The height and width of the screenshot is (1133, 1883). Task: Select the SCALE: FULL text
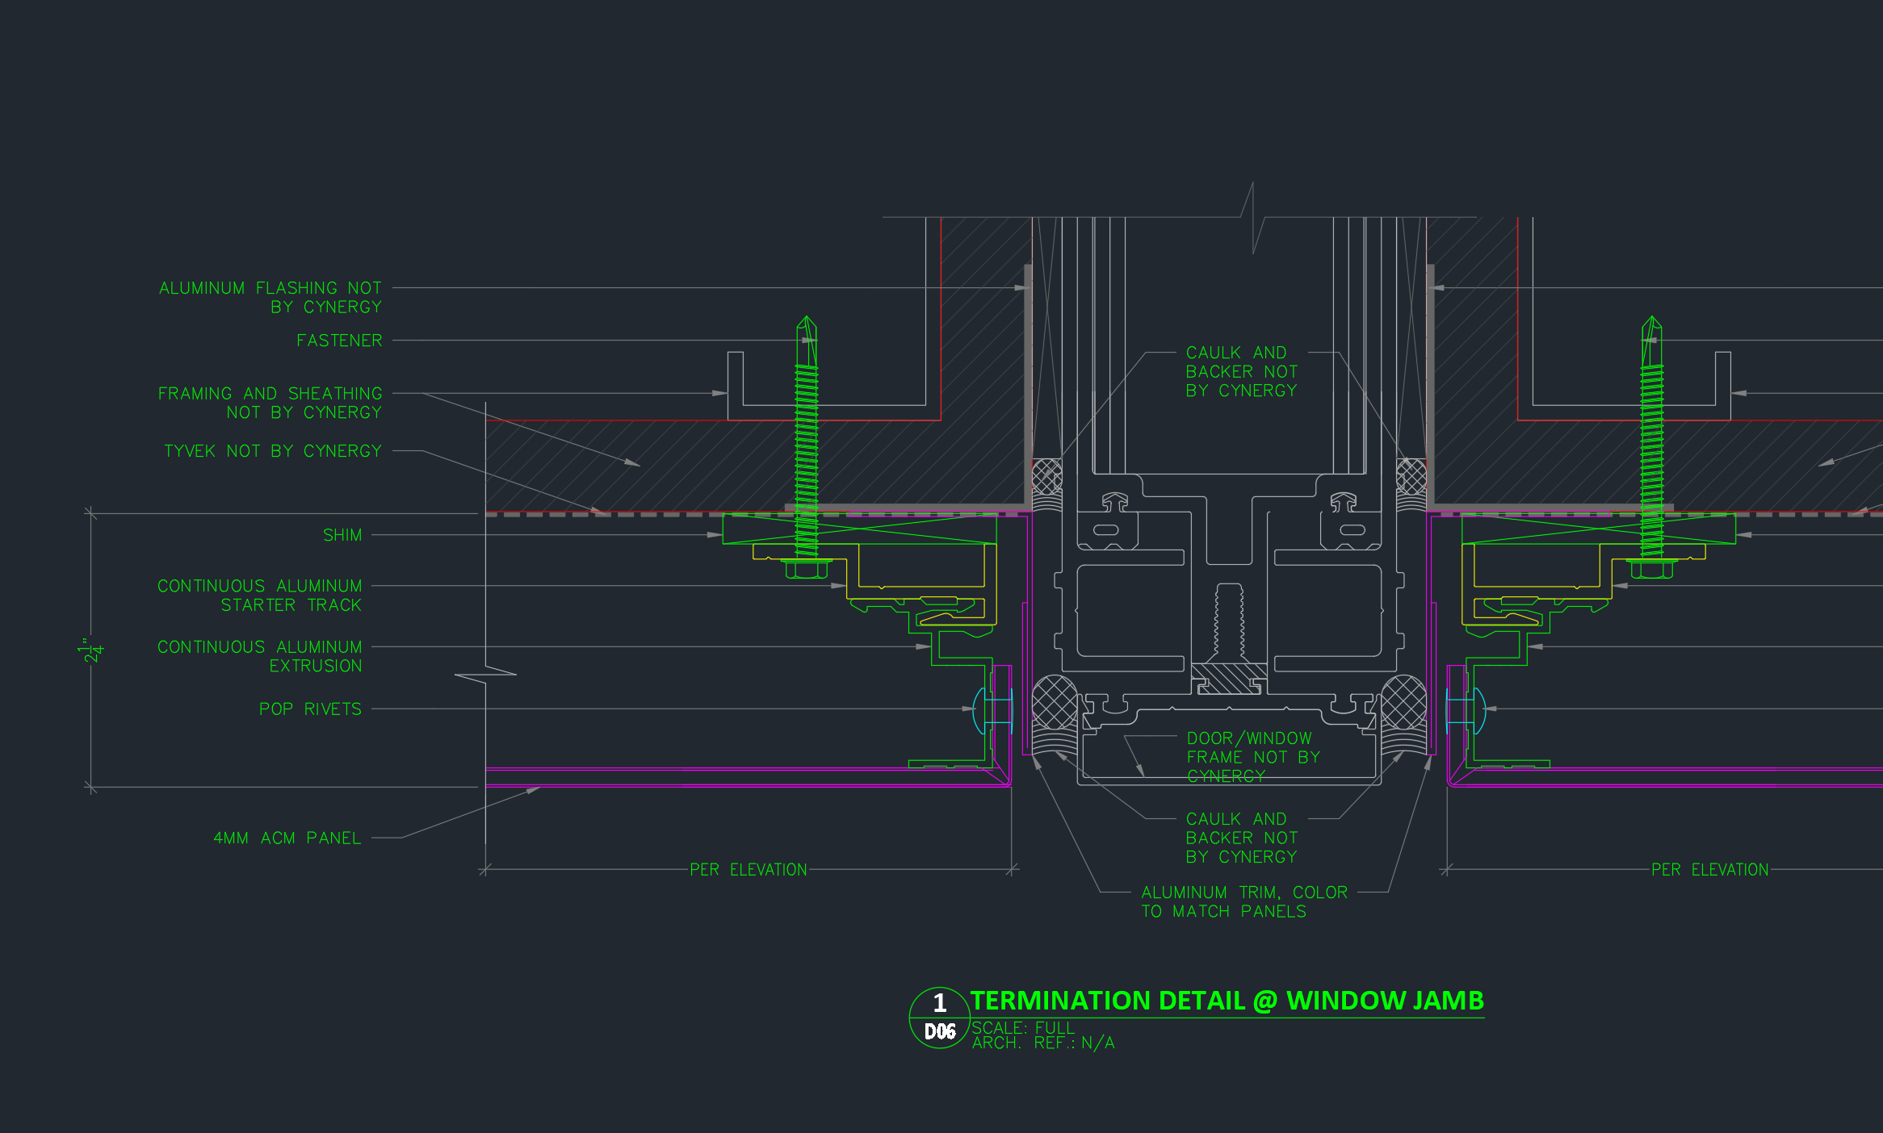1022,1028
